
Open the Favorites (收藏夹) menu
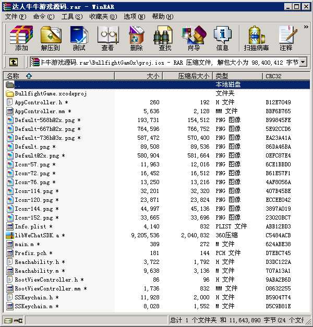click(103, 17)
